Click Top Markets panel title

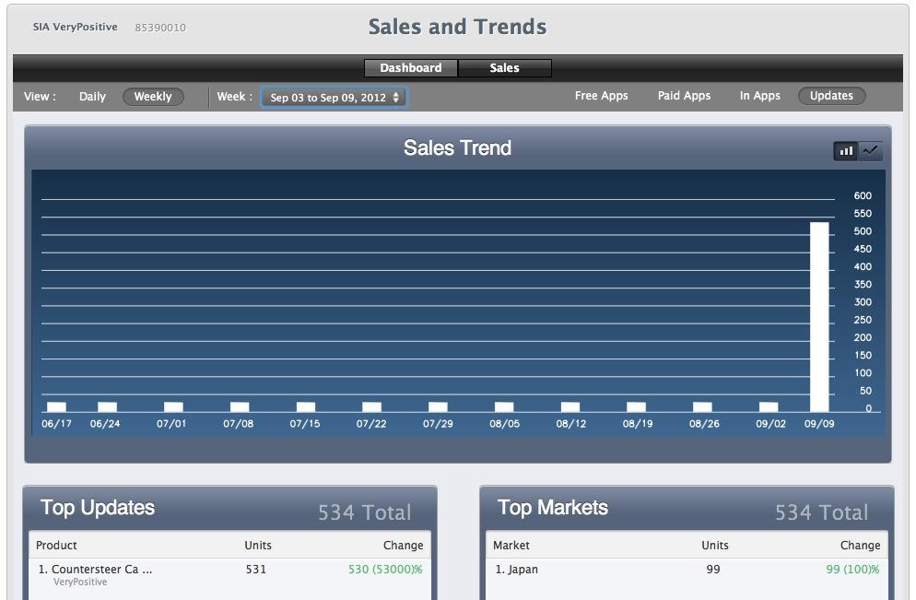tap(553, 508)
